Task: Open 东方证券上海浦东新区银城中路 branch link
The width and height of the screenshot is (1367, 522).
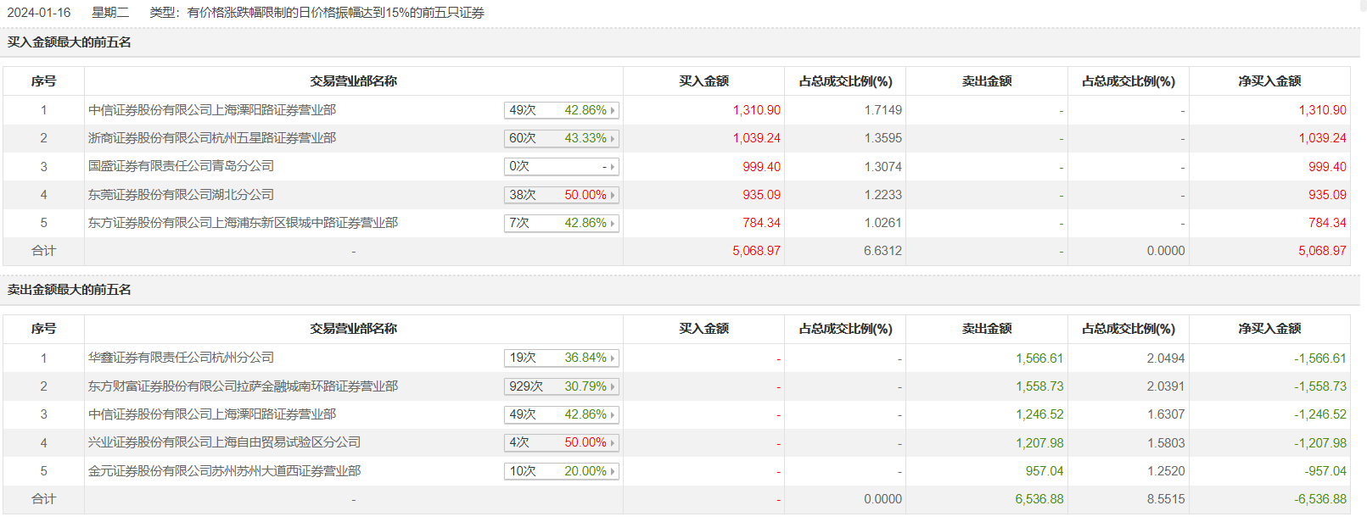Action: (x=243, y=223)
